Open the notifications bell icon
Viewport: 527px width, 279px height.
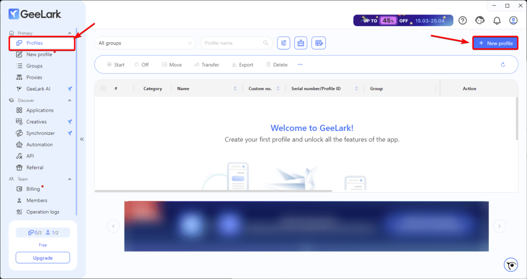click(x=497, y=21)
